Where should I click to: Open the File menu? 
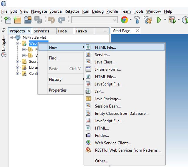(x=4, y=11)
